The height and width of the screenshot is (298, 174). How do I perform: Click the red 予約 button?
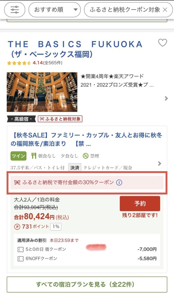click(140, 203)
